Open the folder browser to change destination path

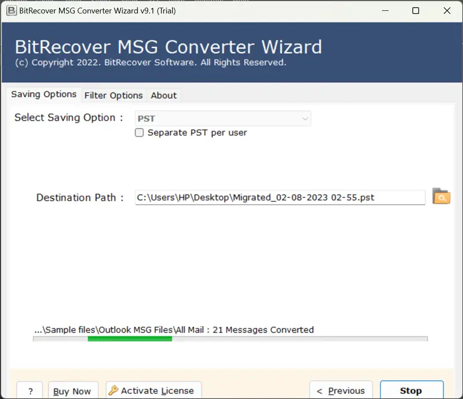441,197
